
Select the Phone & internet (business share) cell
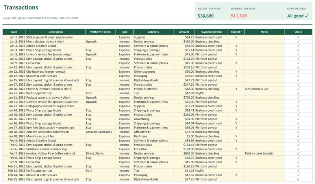tap(56, 89)
